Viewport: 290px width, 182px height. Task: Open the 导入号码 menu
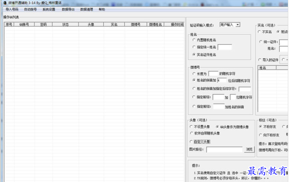12,9
